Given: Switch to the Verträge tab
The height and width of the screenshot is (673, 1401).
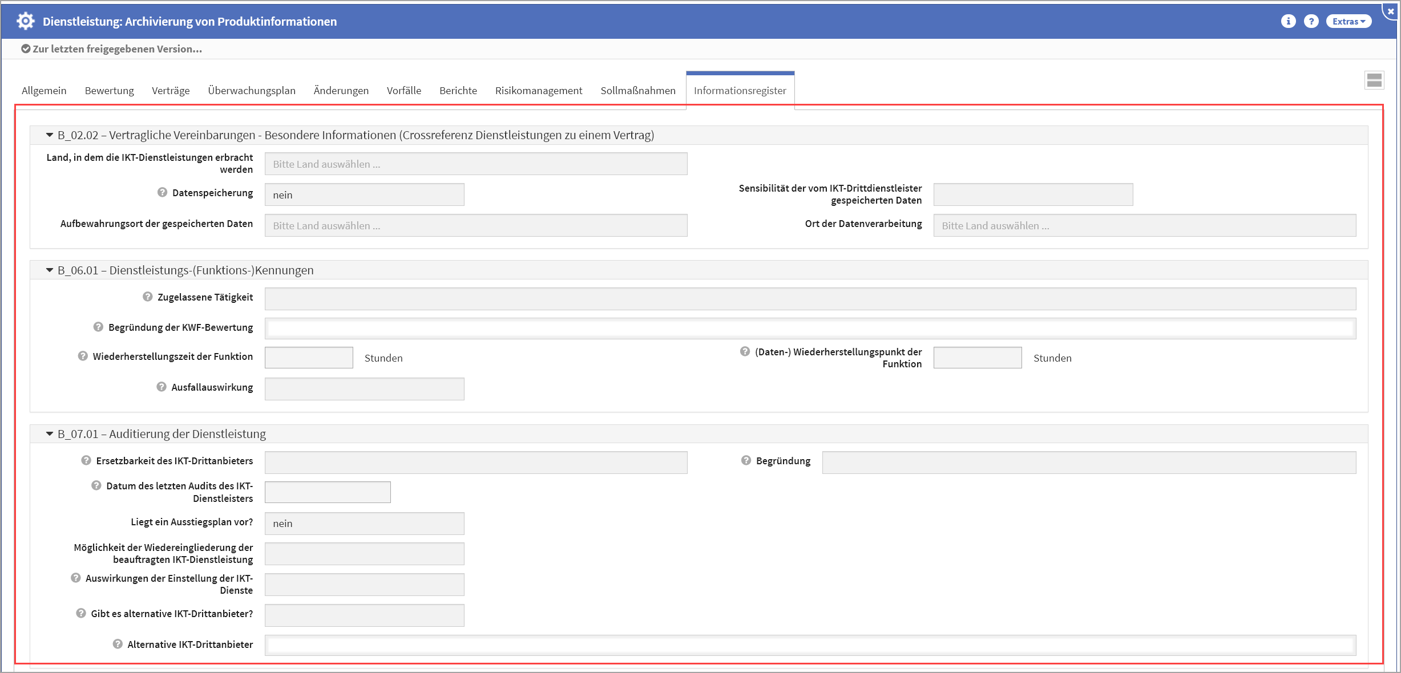Looking at the screenshot, I should 170,91.
